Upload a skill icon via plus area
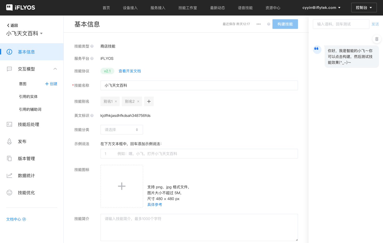Viewport: 383px width, 243px height. tap(122, 186)
